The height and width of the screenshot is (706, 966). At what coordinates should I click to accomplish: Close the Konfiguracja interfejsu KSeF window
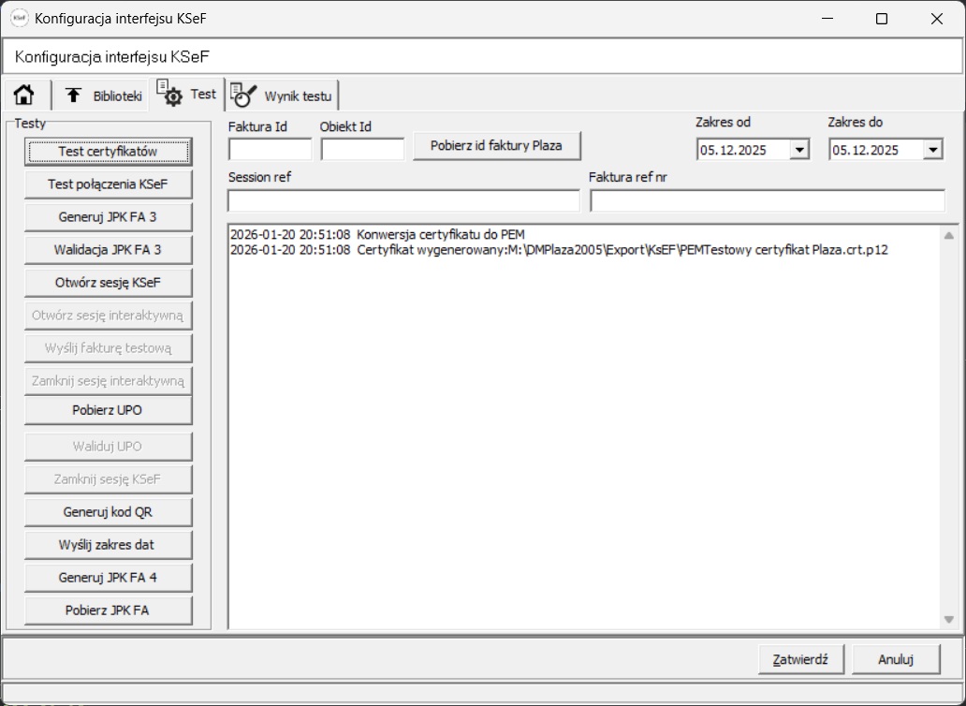click(937, 19)
